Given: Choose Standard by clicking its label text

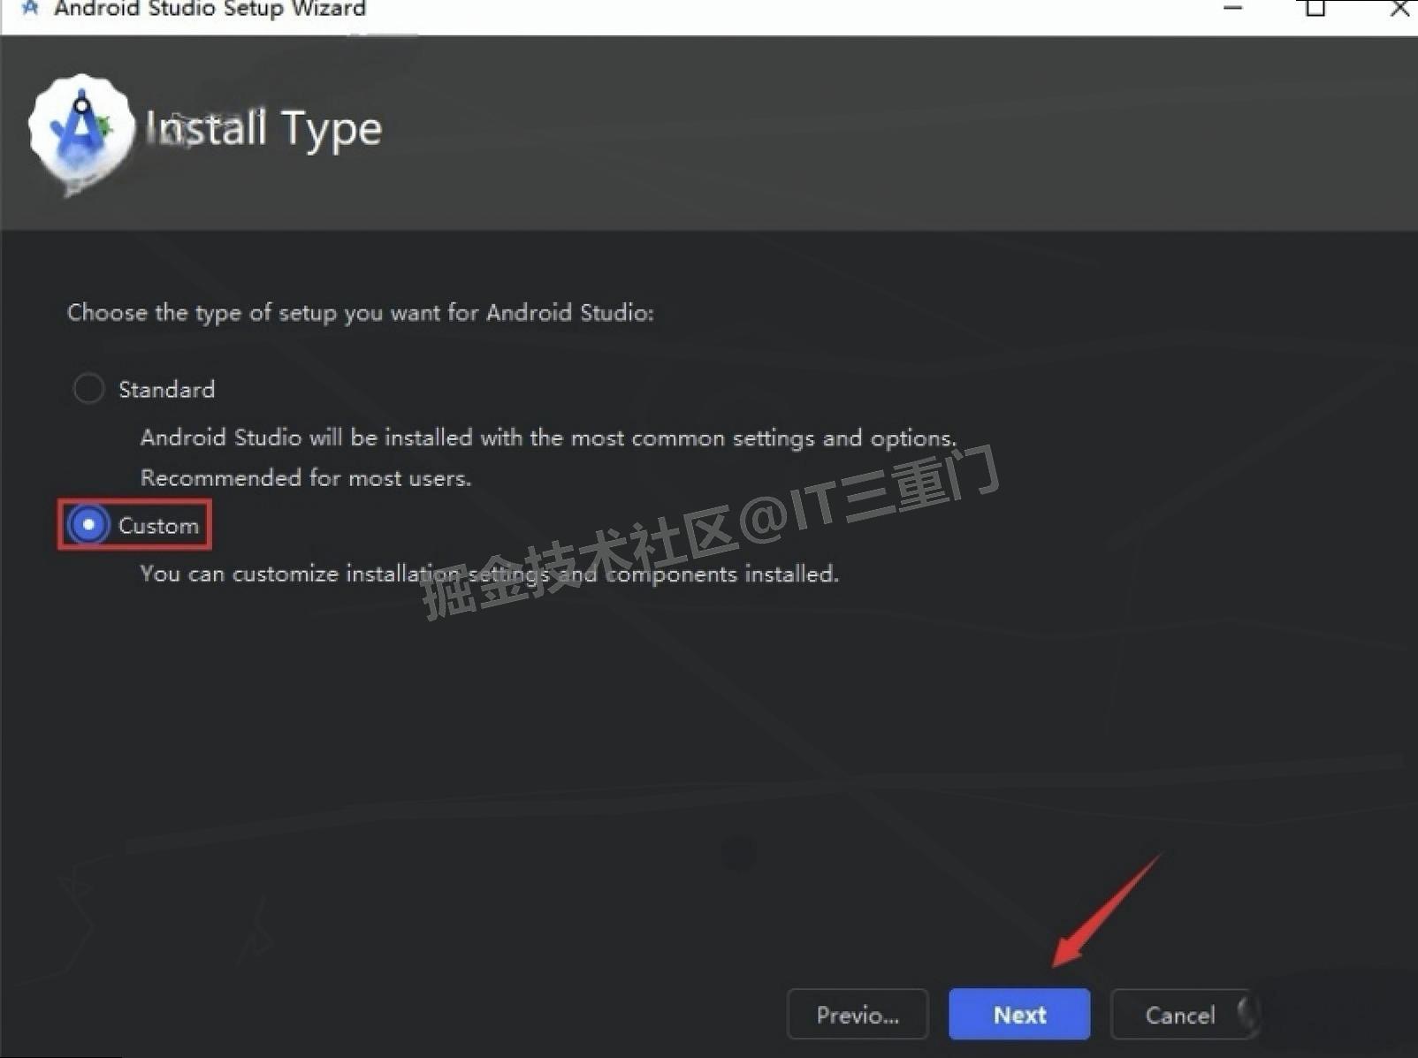Looking at the screenshot, I should [166, 389].
